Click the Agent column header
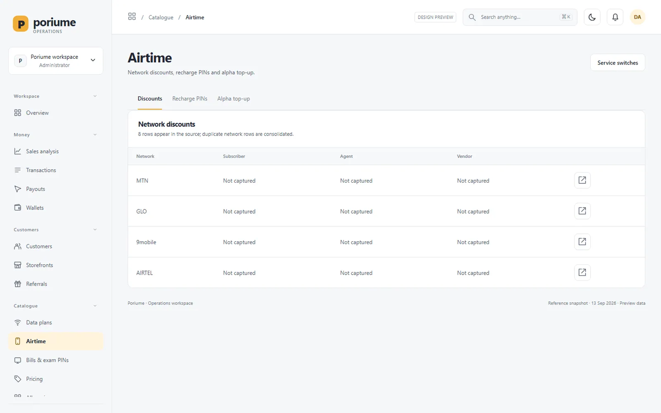 click(x=346, y=156)
